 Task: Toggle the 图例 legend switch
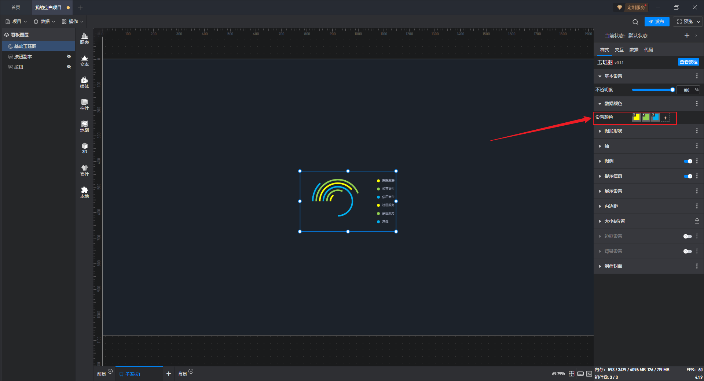pos(688,161)
